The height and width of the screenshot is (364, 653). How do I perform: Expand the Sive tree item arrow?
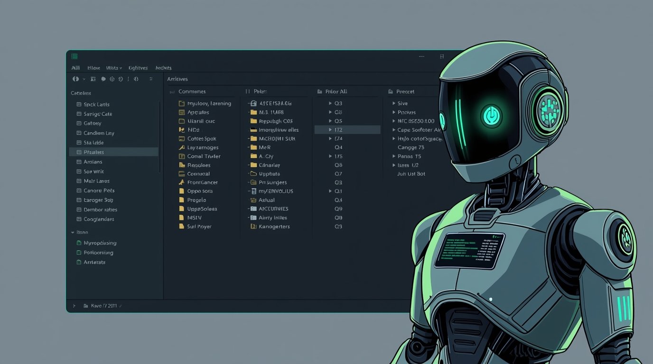[393, 103]
